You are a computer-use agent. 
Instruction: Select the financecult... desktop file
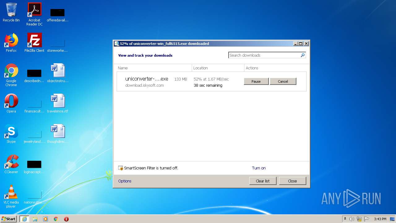[x=34, y=106]
